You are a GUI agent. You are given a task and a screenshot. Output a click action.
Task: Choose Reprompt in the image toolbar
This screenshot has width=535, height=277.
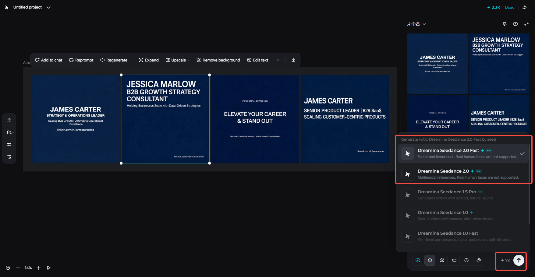[81, 60]
